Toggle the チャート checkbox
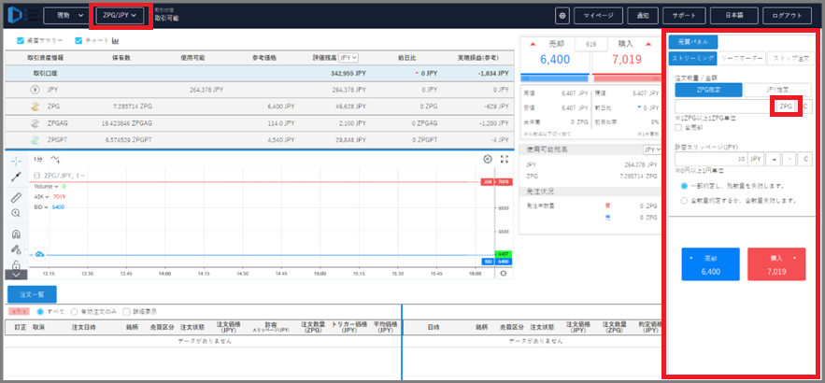The image size is (825, 383). [x=78, y=40]
